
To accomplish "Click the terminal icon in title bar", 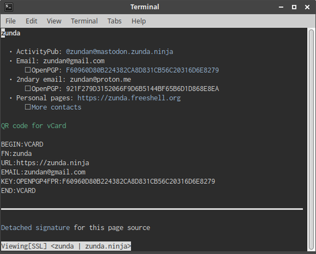I will [9, 7].
